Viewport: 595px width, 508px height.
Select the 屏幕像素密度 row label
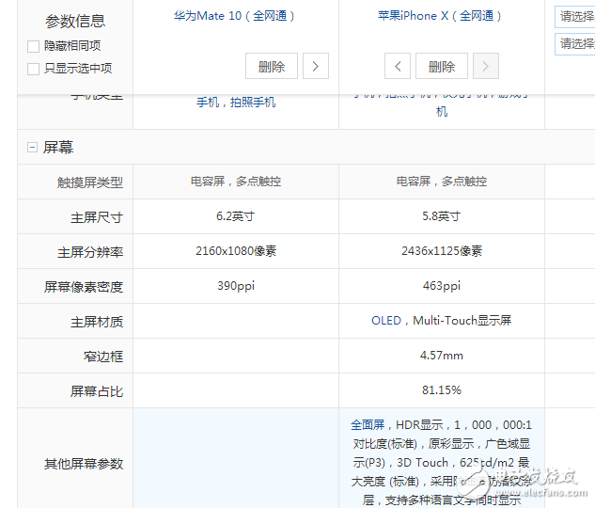point(84,287)
